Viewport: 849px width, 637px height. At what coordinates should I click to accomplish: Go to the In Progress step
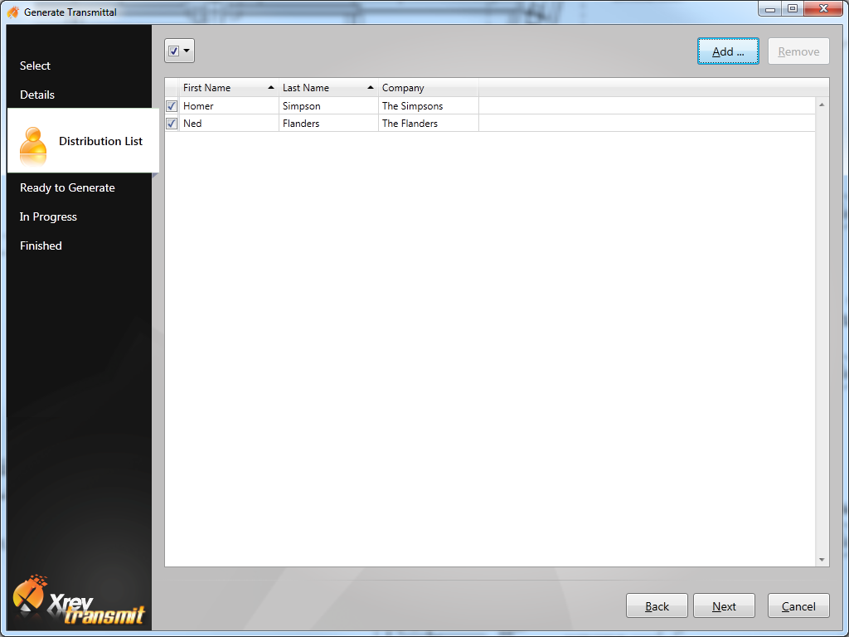[x=48, y=216]
